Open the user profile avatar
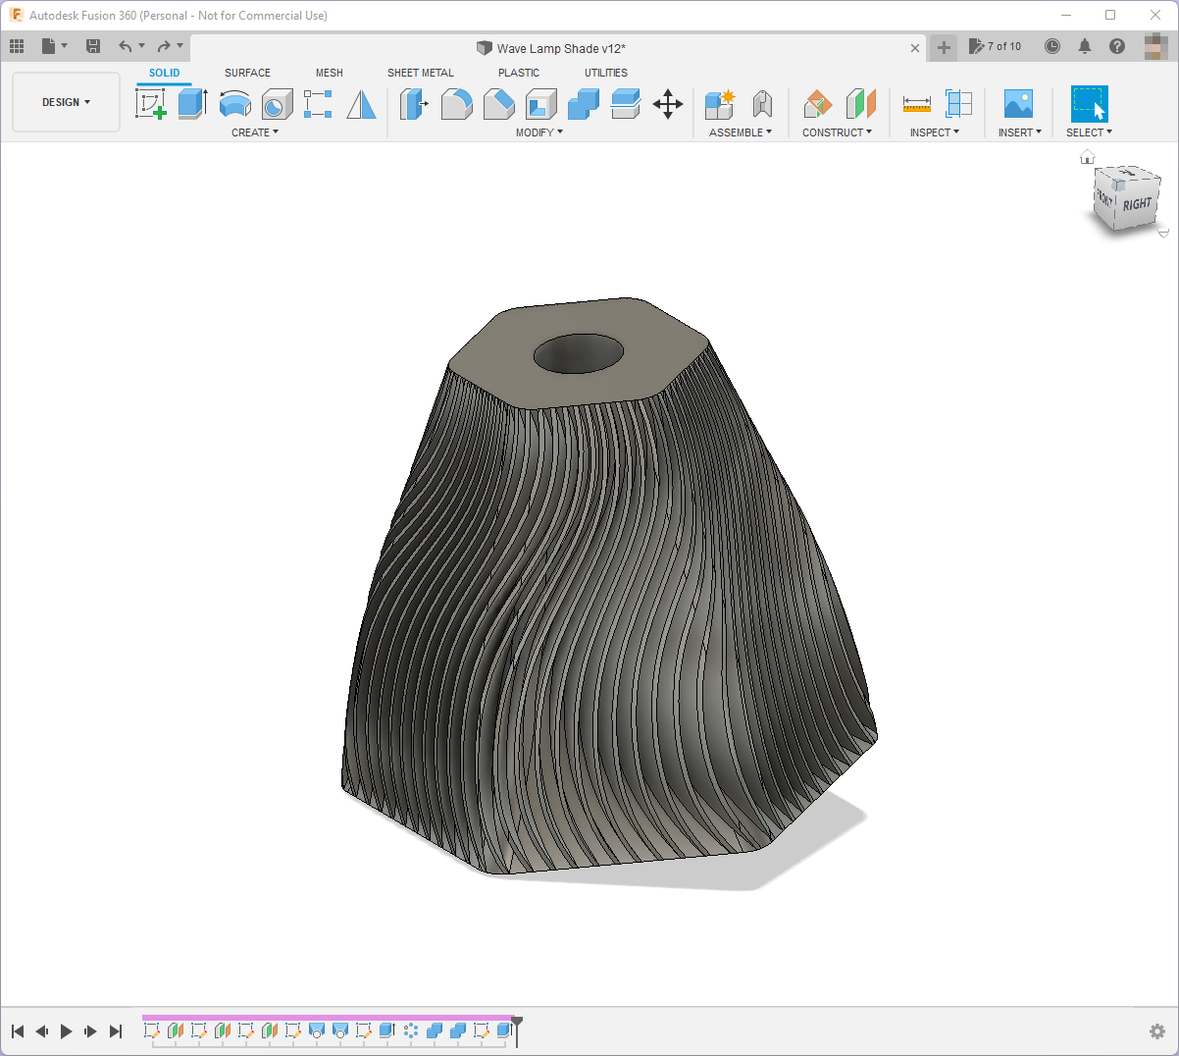 pos(1155,46)
